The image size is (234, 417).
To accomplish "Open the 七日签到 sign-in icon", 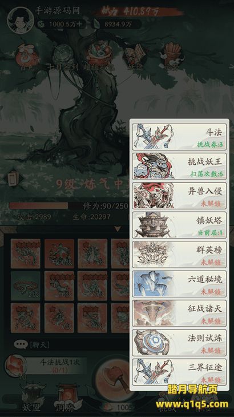I will click(x=63, y=57).
